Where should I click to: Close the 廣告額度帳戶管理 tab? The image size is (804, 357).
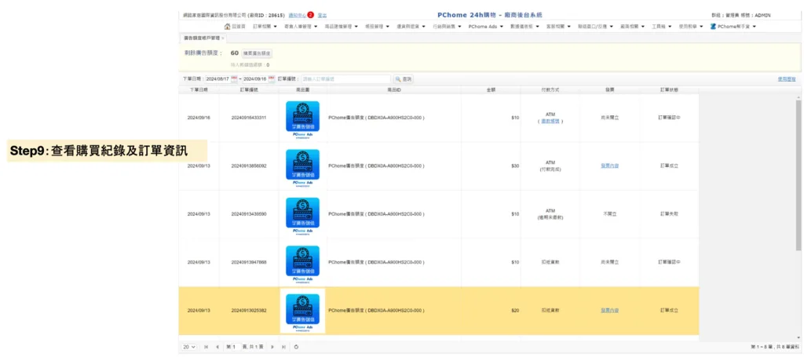223,38
